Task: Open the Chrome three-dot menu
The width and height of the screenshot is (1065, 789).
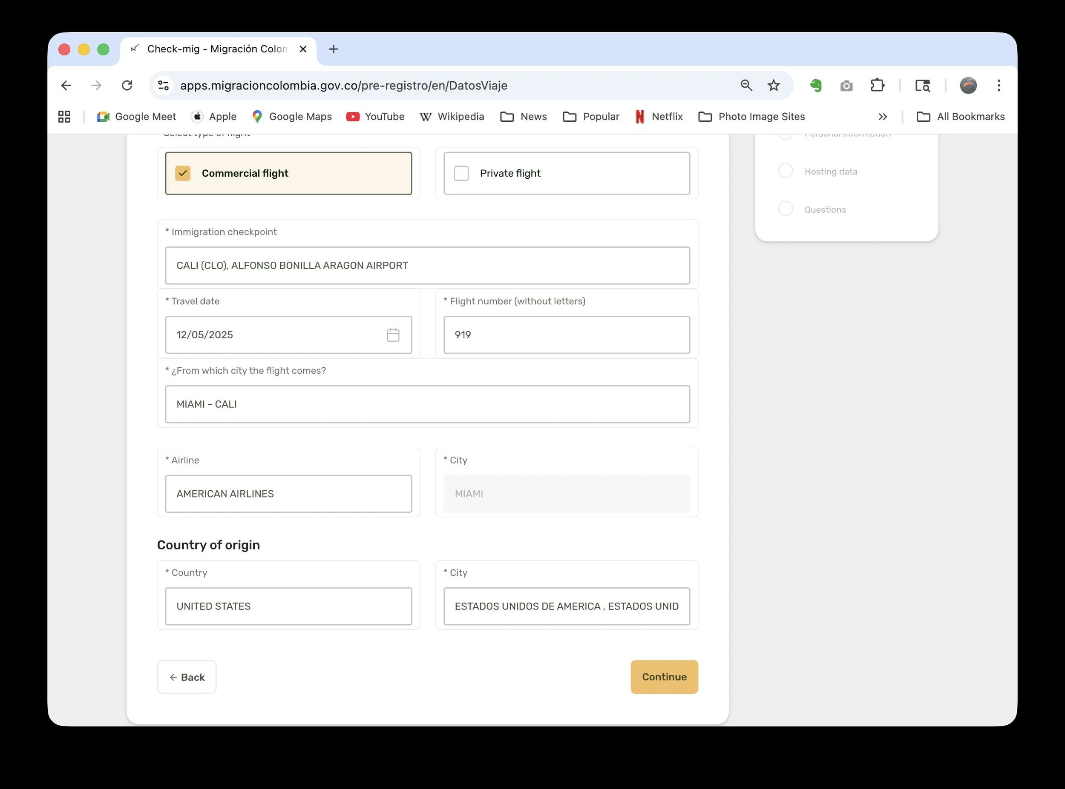Action: pyautogui.click(x=999, y=86)
